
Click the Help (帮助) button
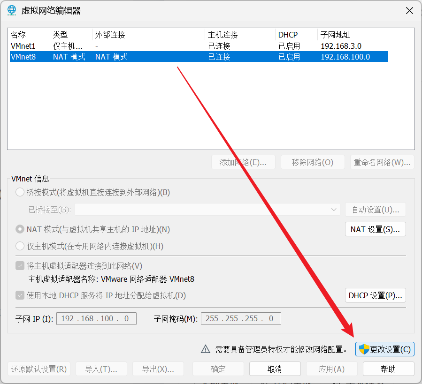tap(388, 369)
